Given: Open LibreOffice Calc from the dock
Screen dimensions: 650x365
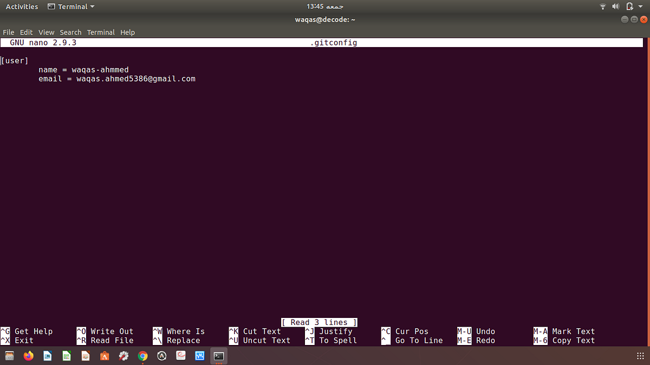Looking at the screenshot, I should point(67,356).
